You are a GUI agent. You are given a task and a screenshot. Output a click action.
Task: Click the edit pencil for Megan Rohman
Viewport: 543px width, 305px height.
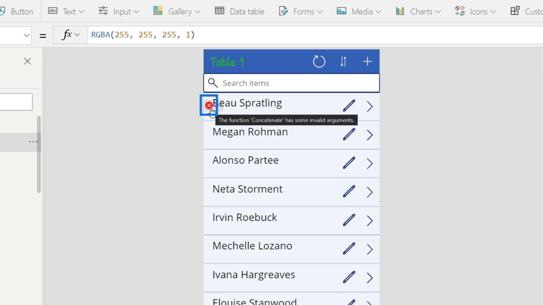pyautogui.click(x=349, y=134)
